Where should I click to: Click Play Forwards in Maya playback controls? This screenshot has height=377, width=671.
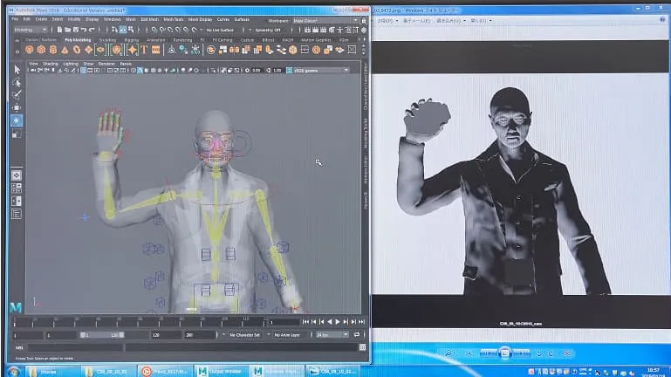tap(338, 321)
